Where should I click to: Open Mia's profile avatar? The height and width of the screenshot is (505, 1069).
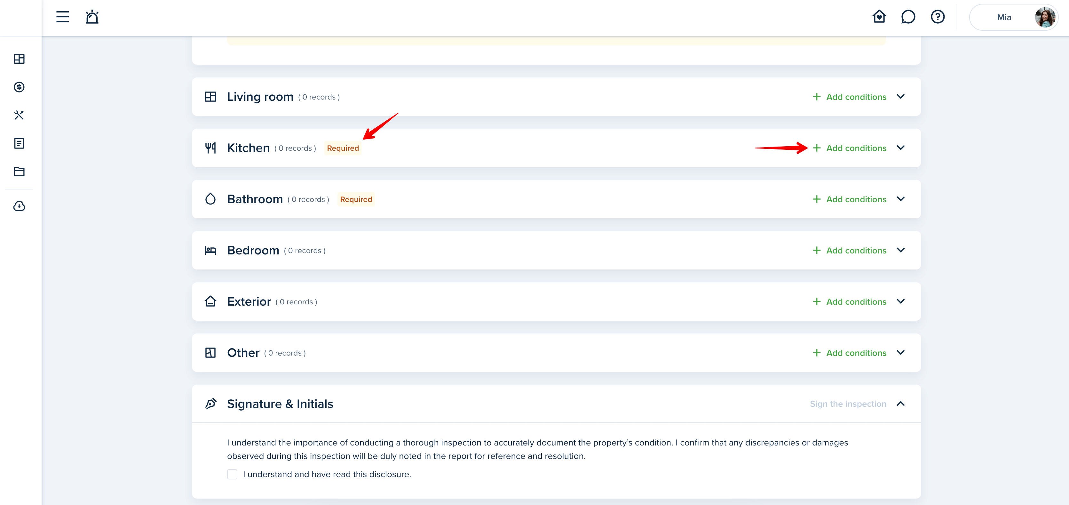click(1044, 17)
